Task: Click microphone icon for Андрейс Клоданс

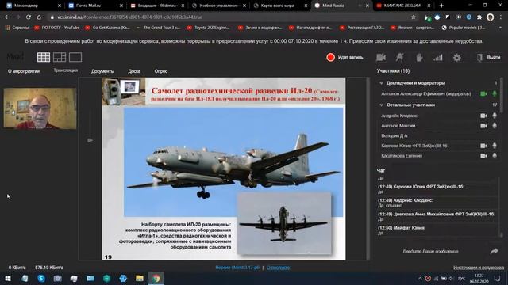Action: coord(495,116)
